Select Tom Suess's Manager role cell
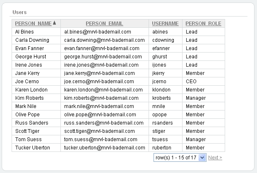Viewport: 257px width, 173px height. 195,139
